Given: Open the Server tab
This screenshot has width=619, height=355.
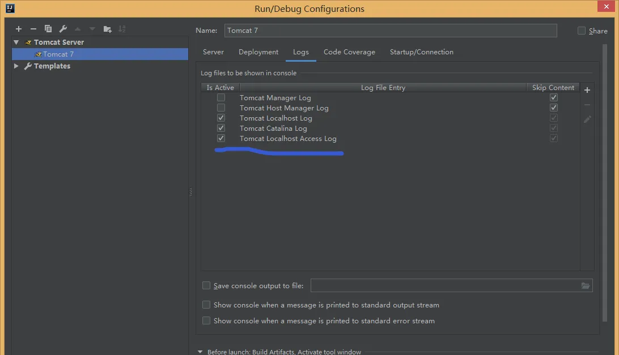Looking at the screenshot, I should [x=213, y=52].
